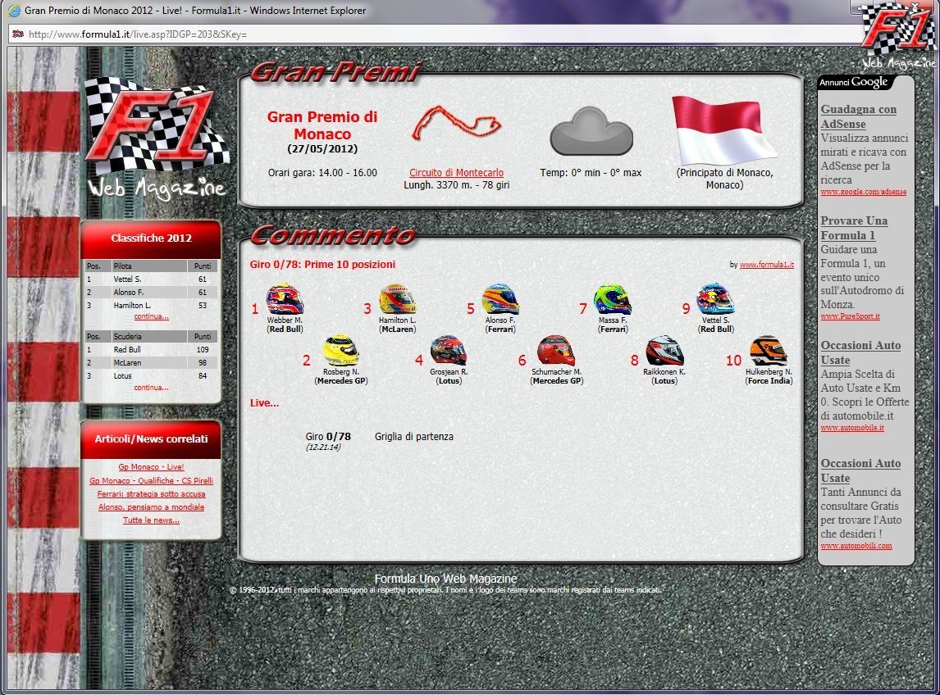Click continua under Scuderia standings
Image resolution: width=940 pixels, height=695 pixels.
pos(151,387)
